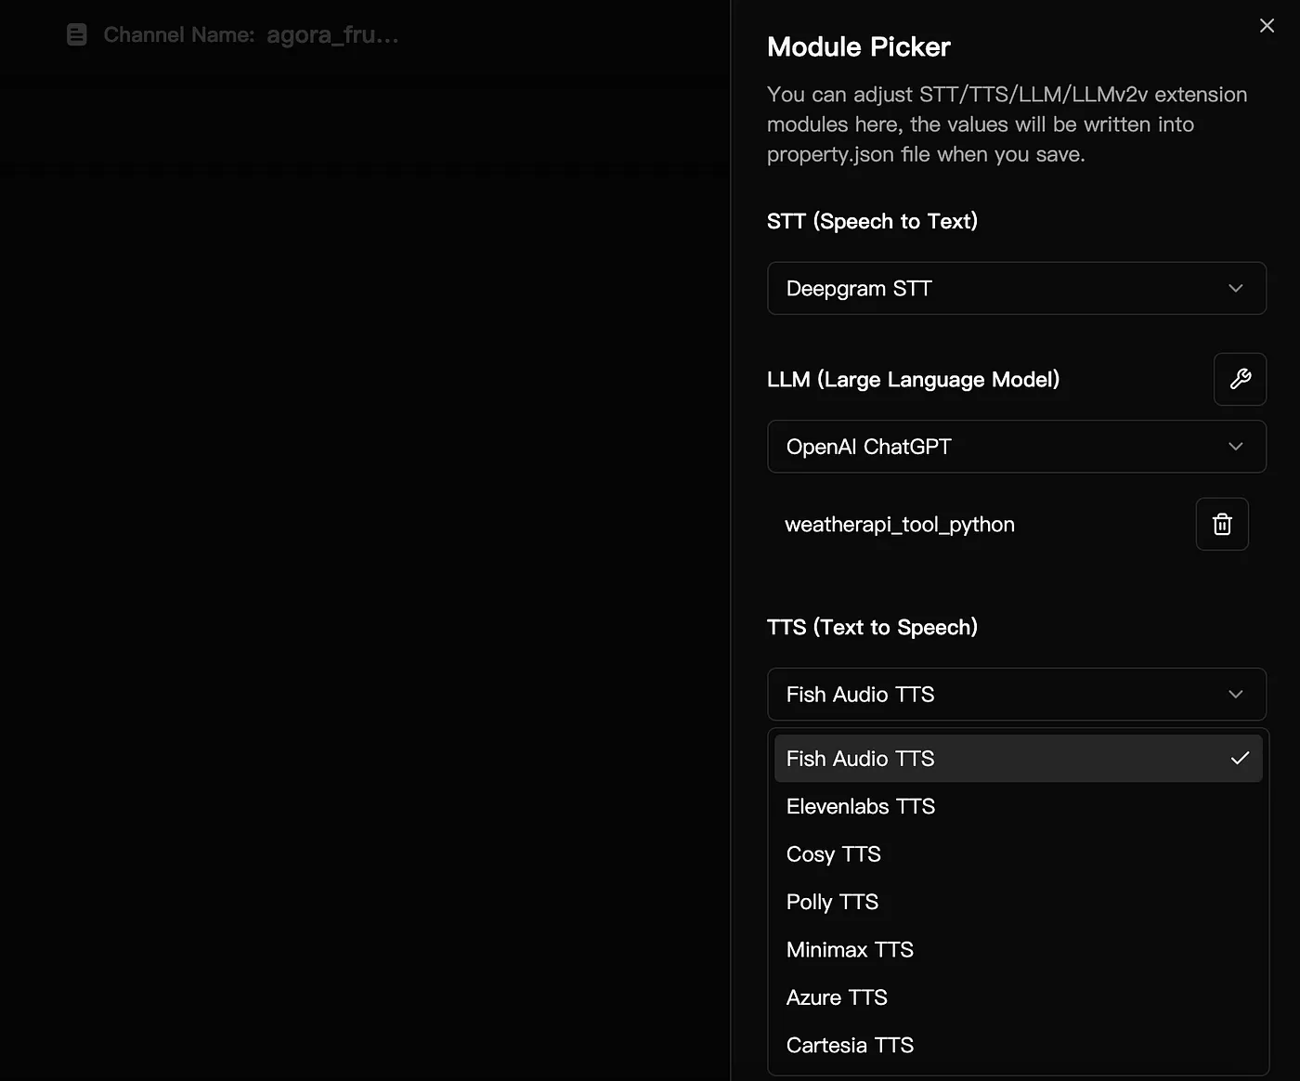
Task: Click the TTS dropdown chevron arrow
Action: point(1235,695)
